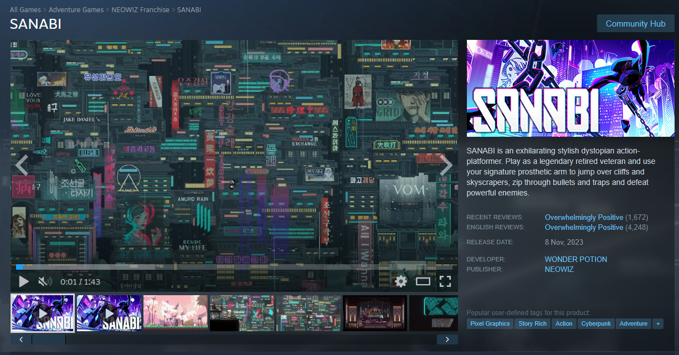This screenshot has height=355, width=679.
Task: Select the dark red theater screenshot thumbnail
Action: point(375,313)
